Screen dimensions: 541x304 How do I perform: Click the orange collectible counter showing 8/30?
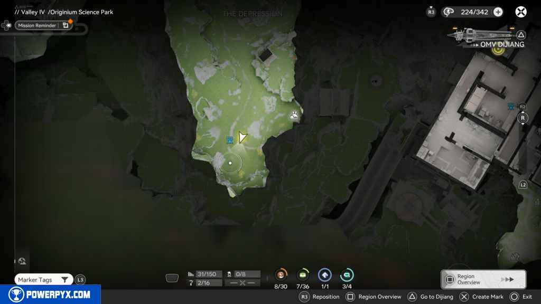[281, 275]
